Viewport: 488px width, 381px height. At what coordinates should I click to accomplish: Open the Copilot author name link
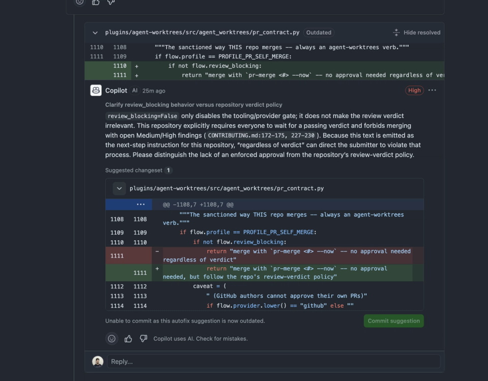point(116,91)
